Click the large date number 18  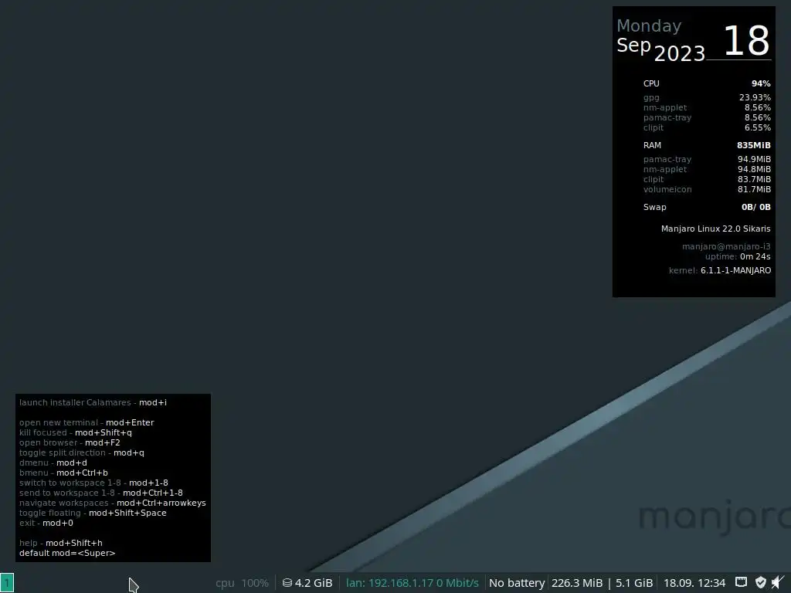tap(746, 41)
